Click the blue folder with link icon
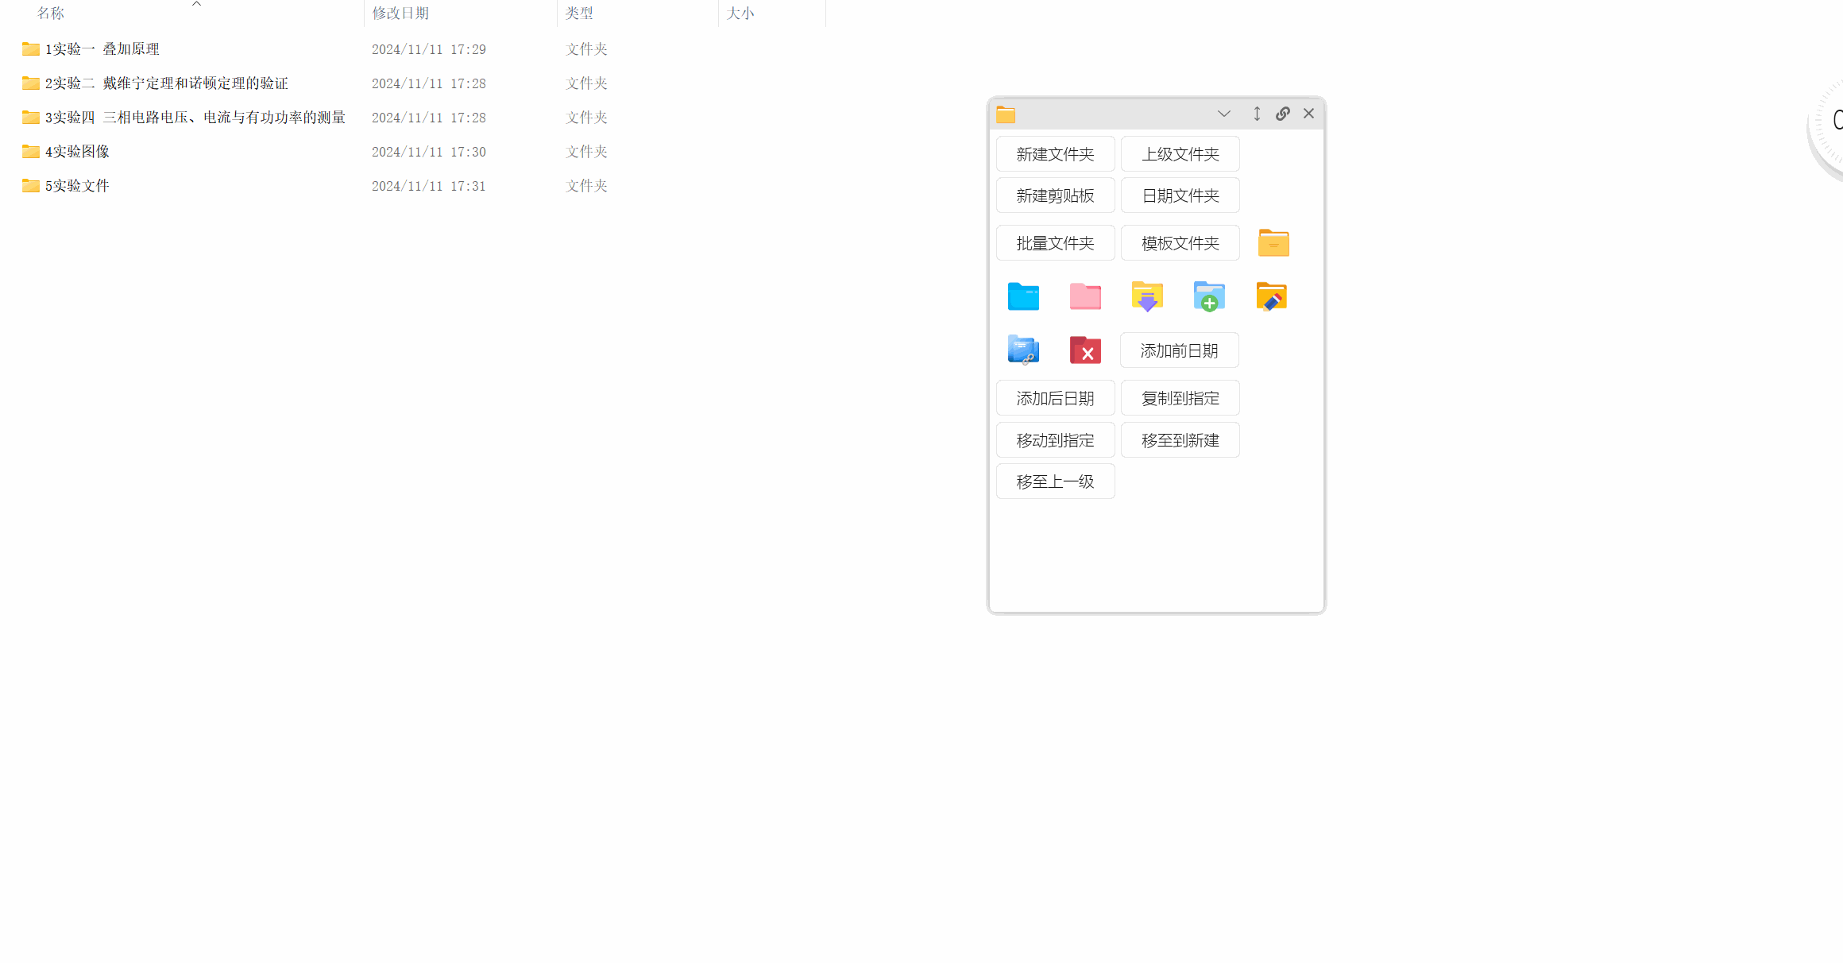The width and height of the screenshot is (1843, 963). 1023,350
